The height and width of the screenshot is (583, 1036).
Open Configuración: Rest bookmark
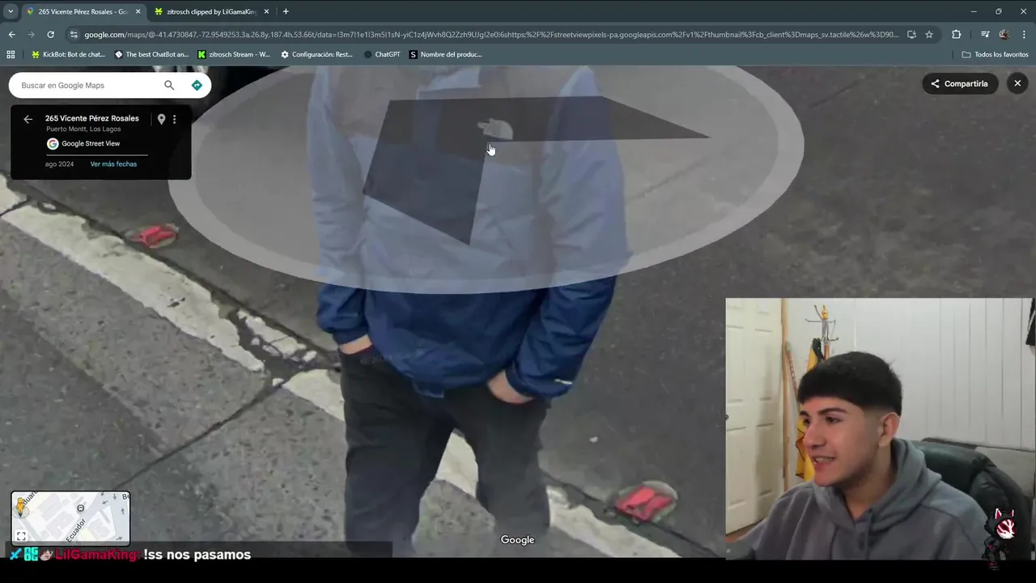pos(316,54)
